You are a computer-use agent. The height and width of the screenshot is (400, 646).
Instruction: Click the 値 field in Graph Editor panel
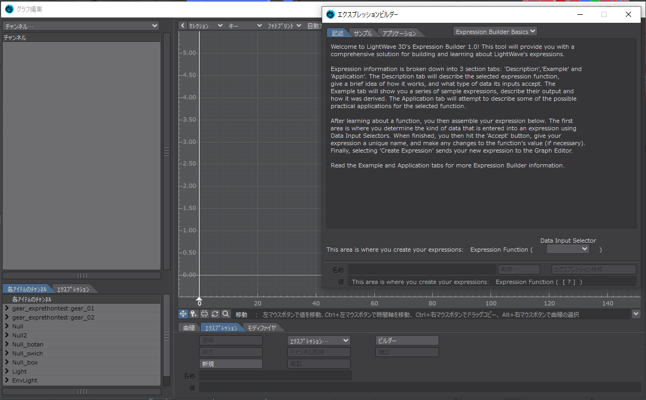419,388
